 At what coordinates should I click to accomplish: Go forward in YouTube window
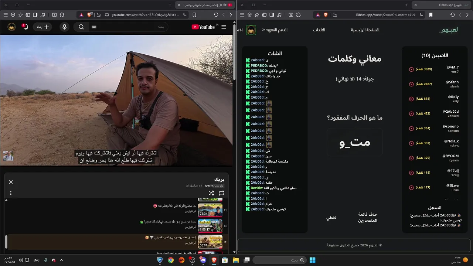pos(231,15)
